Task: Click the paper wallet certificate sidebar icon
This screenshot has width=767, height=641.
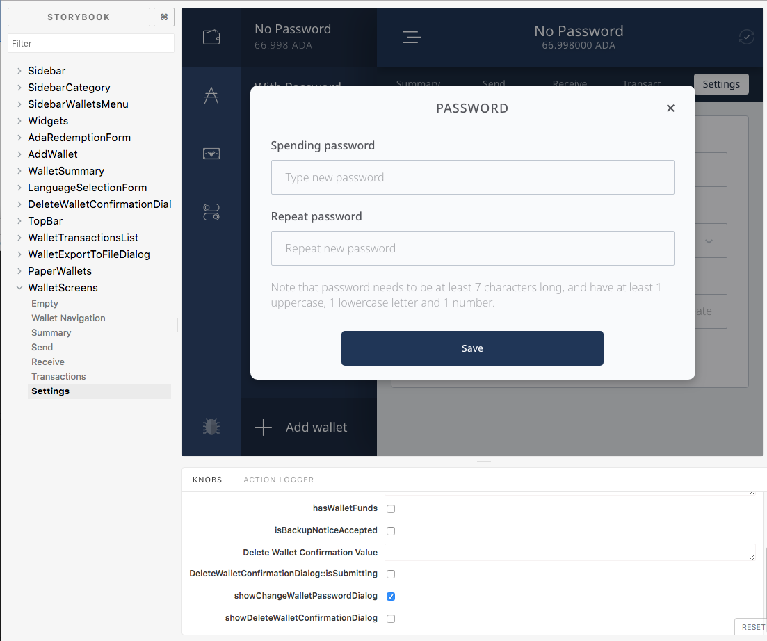Action: point(211,154)
